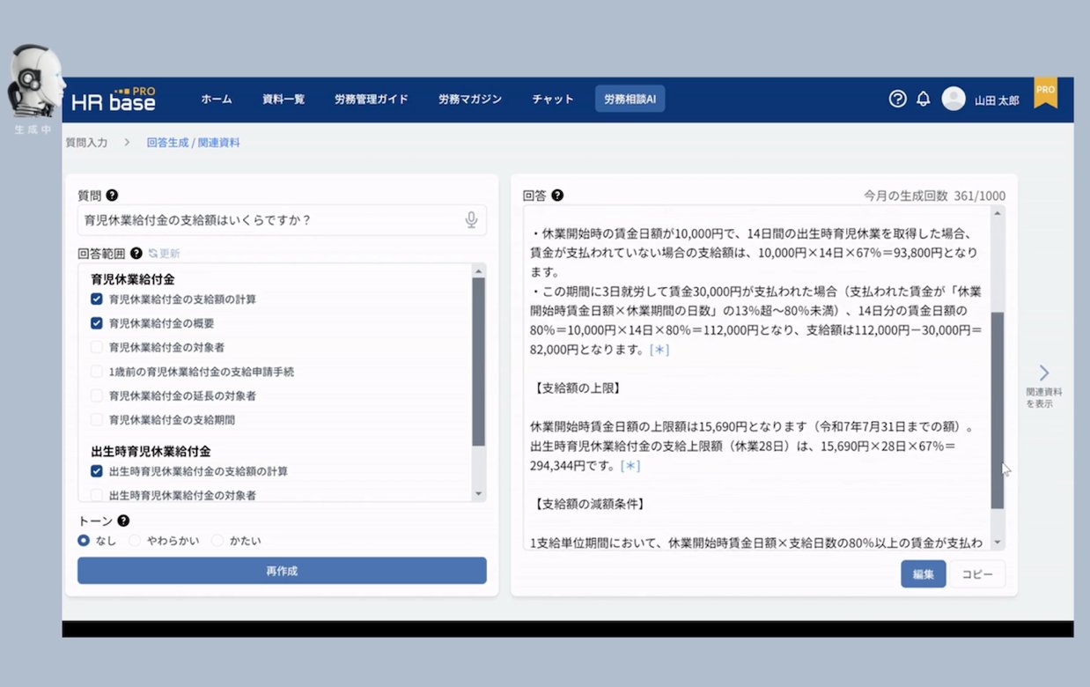Uncheck 育児休業給付金の概要
Screen dimensions: 1090x687
click(x=97, y=323)
